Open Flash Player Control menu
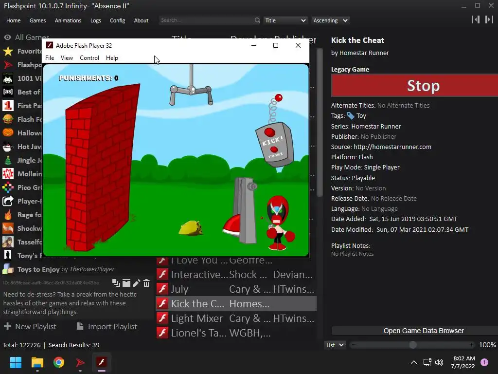Viewport: 498px width, 374px height. tap(89, 58)
